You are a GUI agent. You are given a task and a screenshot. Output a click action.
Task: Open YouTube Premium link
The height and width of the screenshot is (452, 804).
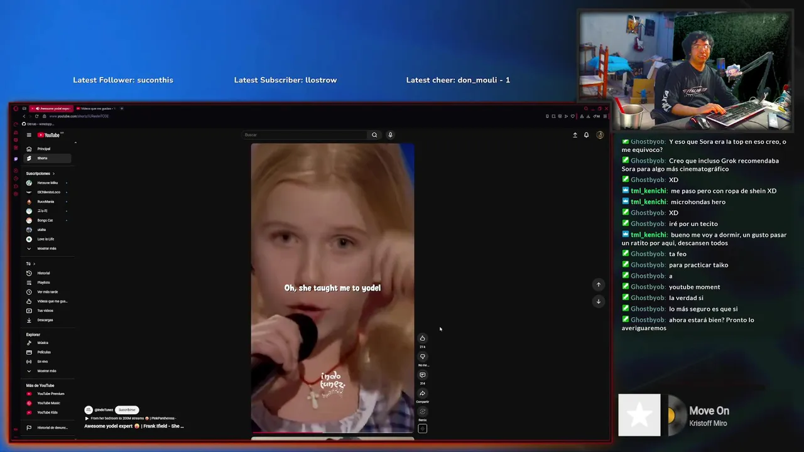click(x=47, y=394)
